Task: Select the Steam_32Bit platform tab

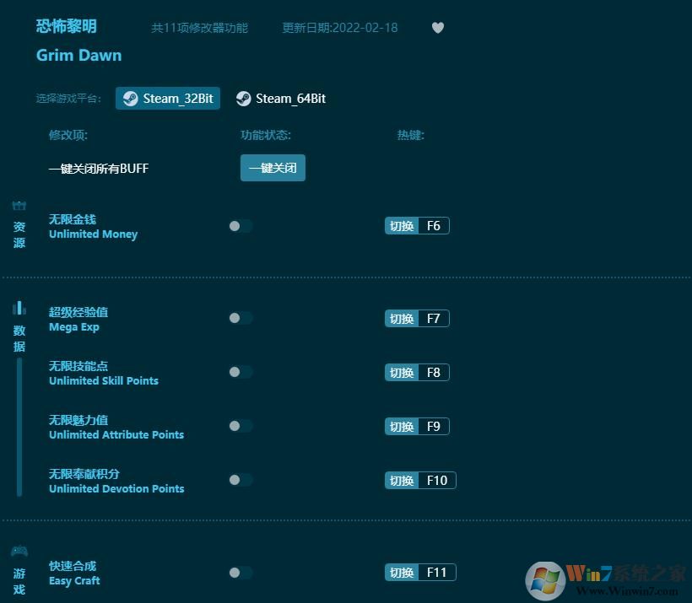Action: (x=167, y=98)
